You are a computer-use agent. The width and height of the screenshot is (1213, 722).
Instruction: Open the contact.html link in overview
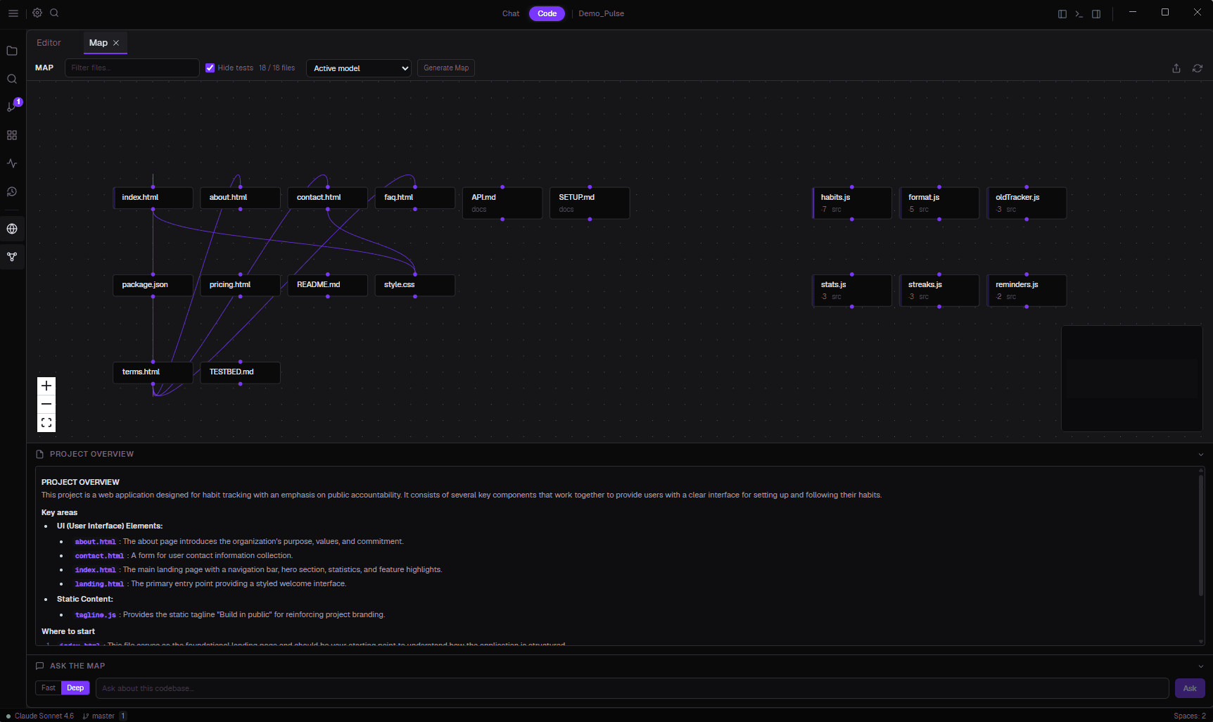tap(99, 556)
